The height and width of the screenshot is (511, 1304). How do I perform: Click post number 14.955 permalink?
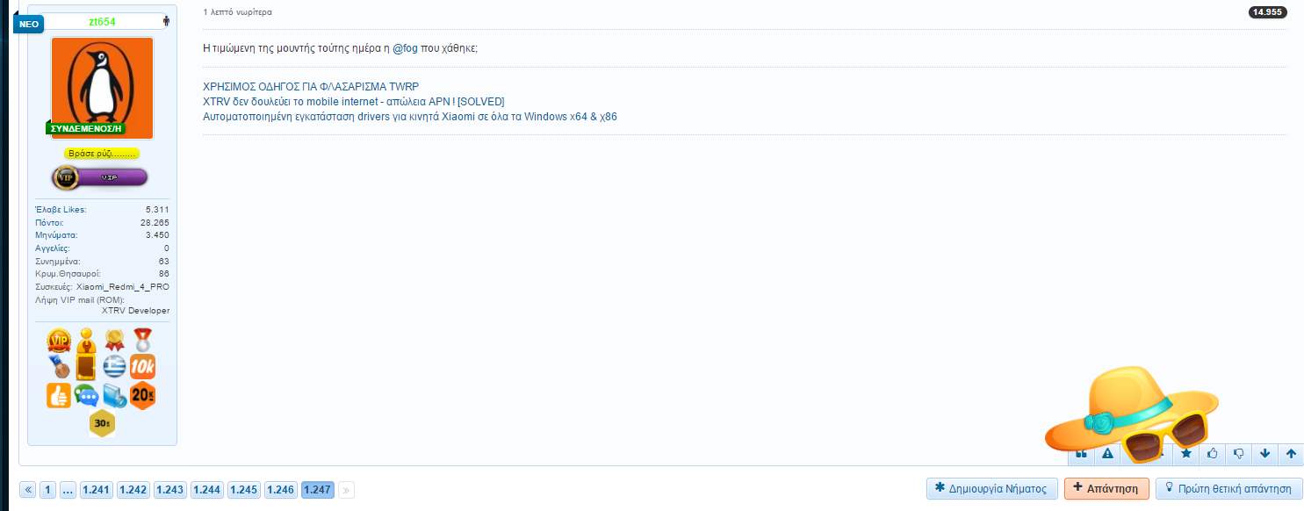click(1268, 12)
